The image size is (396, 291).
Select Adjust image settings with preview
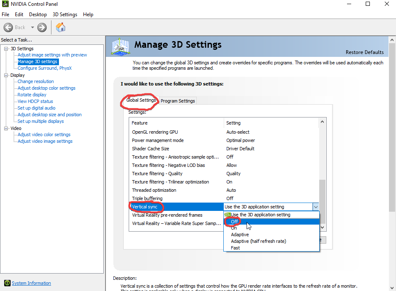click(52, 55)
